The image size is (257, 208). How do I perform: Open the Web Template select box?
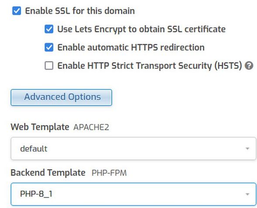[x=134, y=148]
